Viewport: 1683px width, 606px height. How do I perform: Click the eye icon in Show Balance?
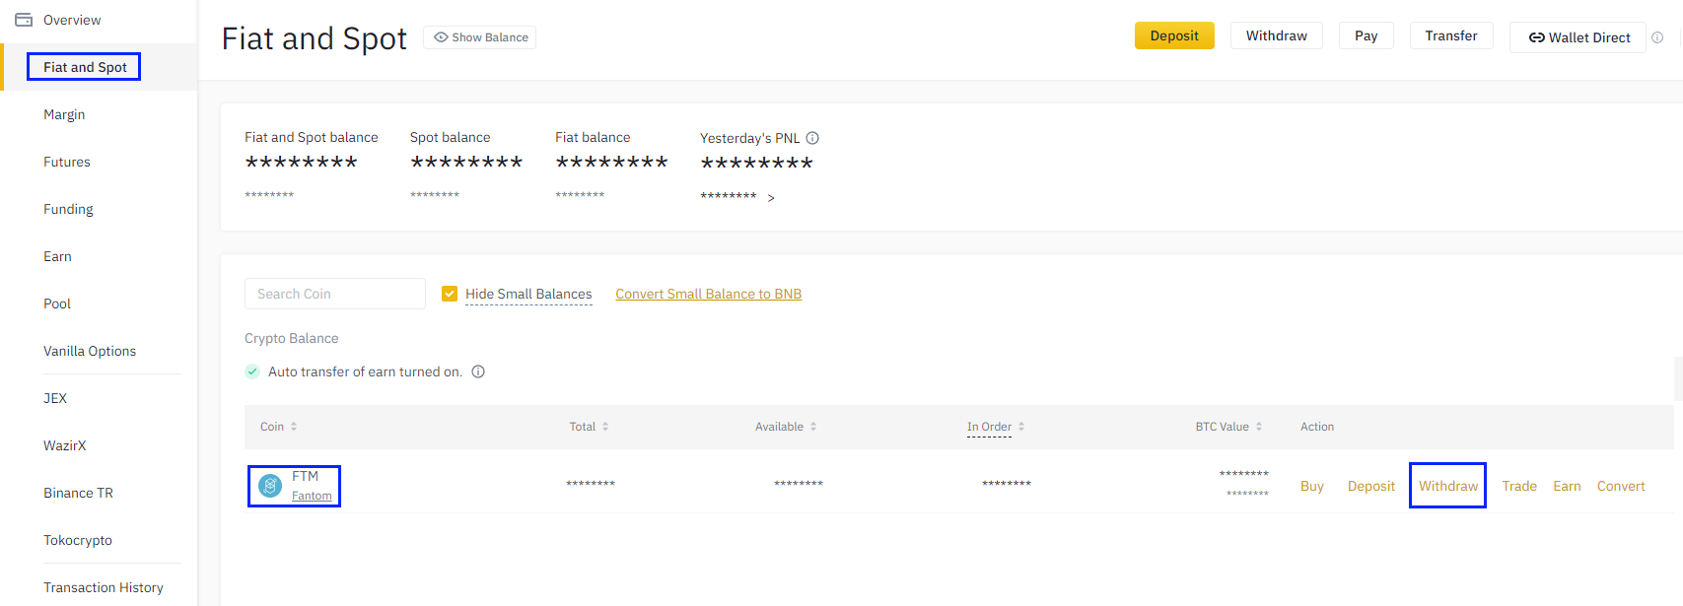pyautogui.click(x=441, y=37)
